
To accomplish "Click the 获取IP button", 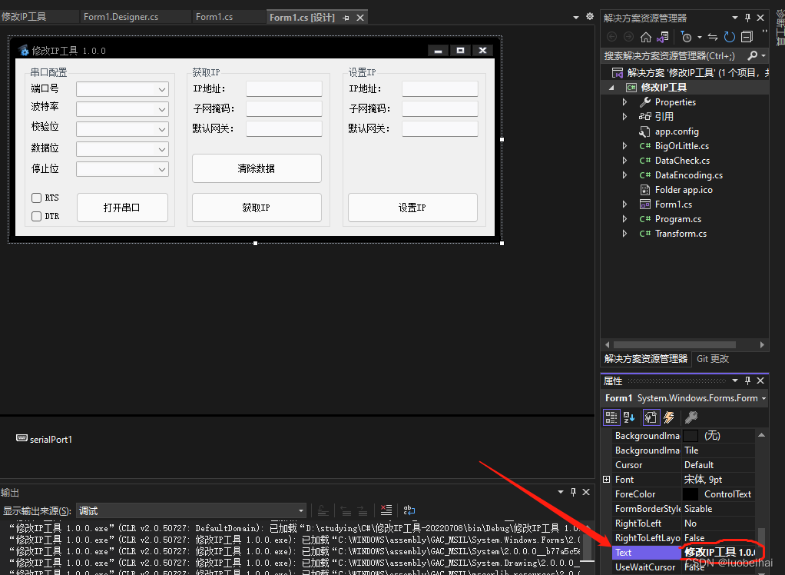I will coord(257,208).
